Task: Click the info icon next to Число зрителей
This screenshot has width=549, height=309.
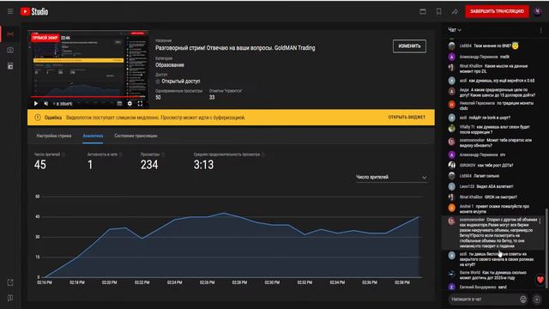Action: pyautogui.click(x=63, y=154)
